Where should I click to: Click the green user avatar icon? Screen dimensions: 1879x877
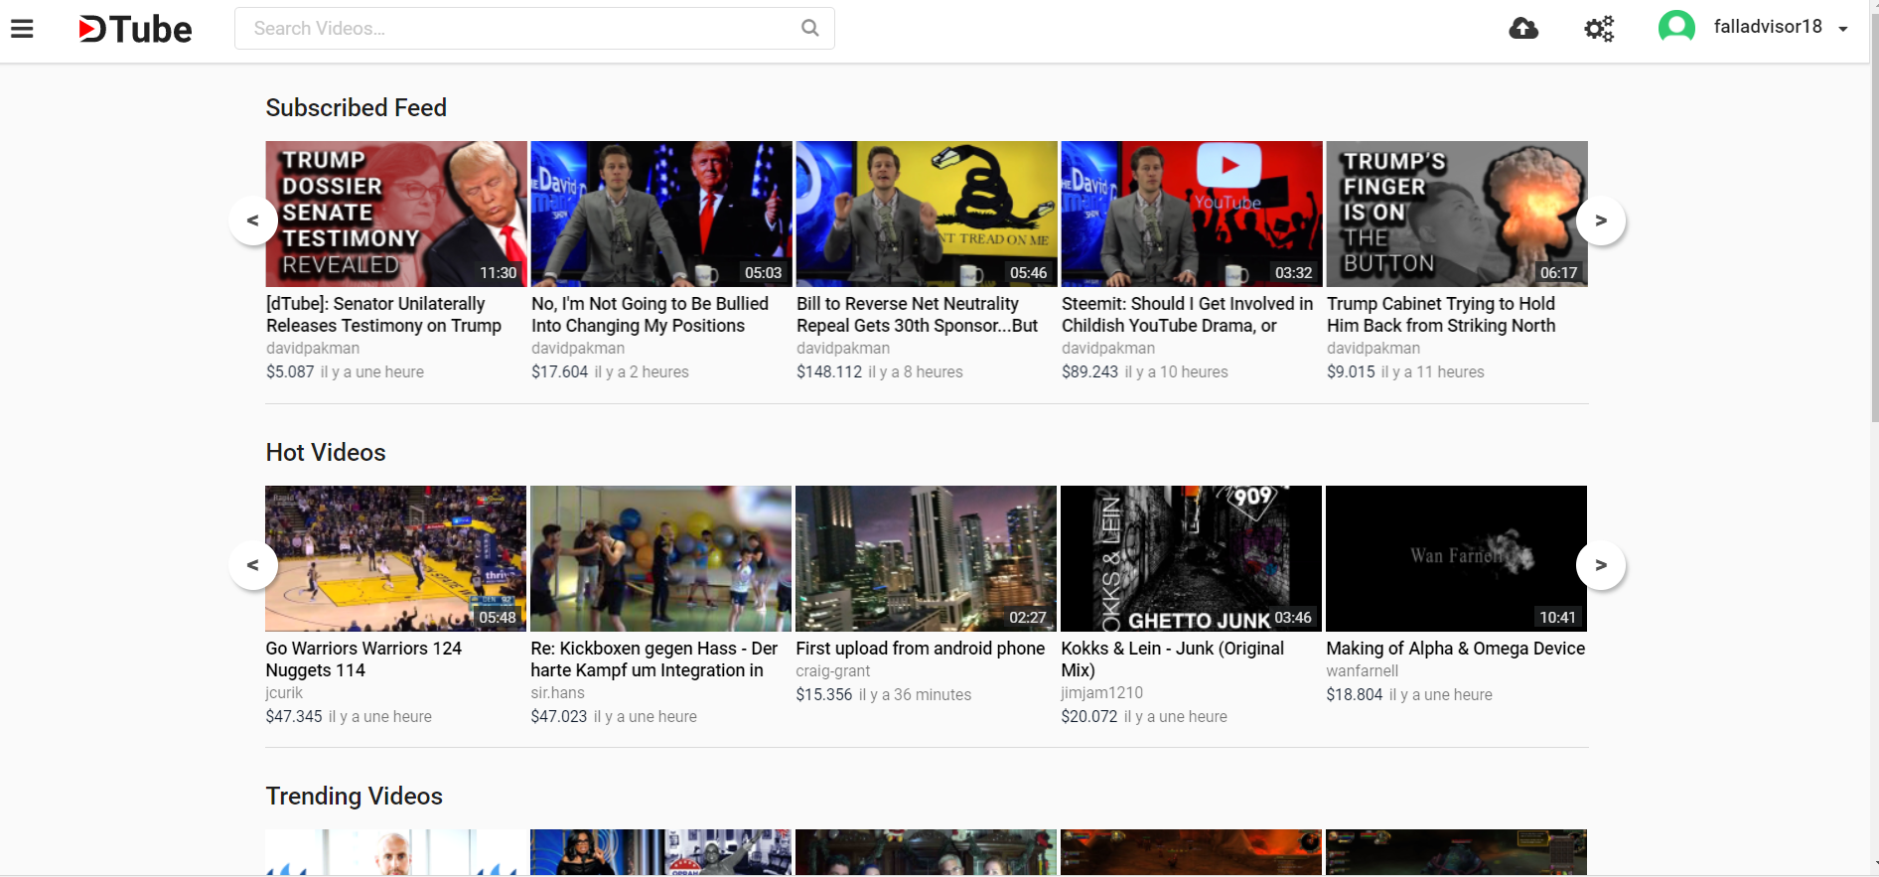tap(1676, 27)
